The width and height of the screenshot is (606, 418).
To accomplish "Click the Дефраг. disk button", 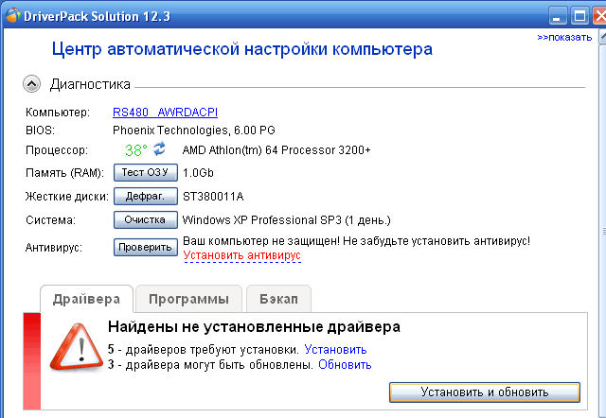I will (146, 197).
